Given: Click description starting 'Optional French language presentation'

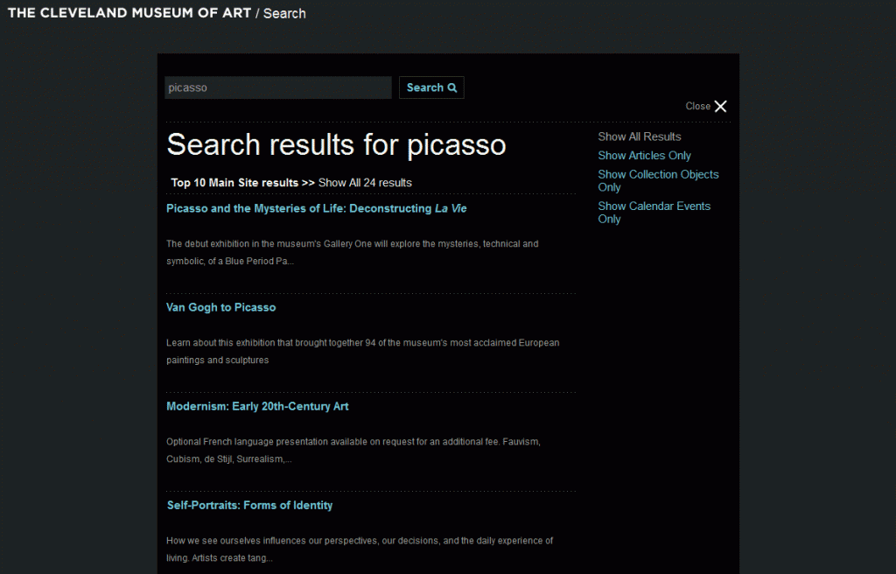Looking at the screenshot, I should pyautogui.click(x=353, y=450).
